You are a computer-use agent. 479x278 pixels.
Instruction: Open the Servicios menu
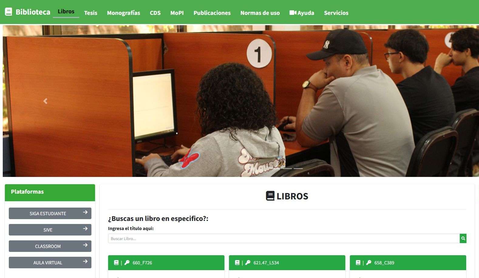click(336, 13)
